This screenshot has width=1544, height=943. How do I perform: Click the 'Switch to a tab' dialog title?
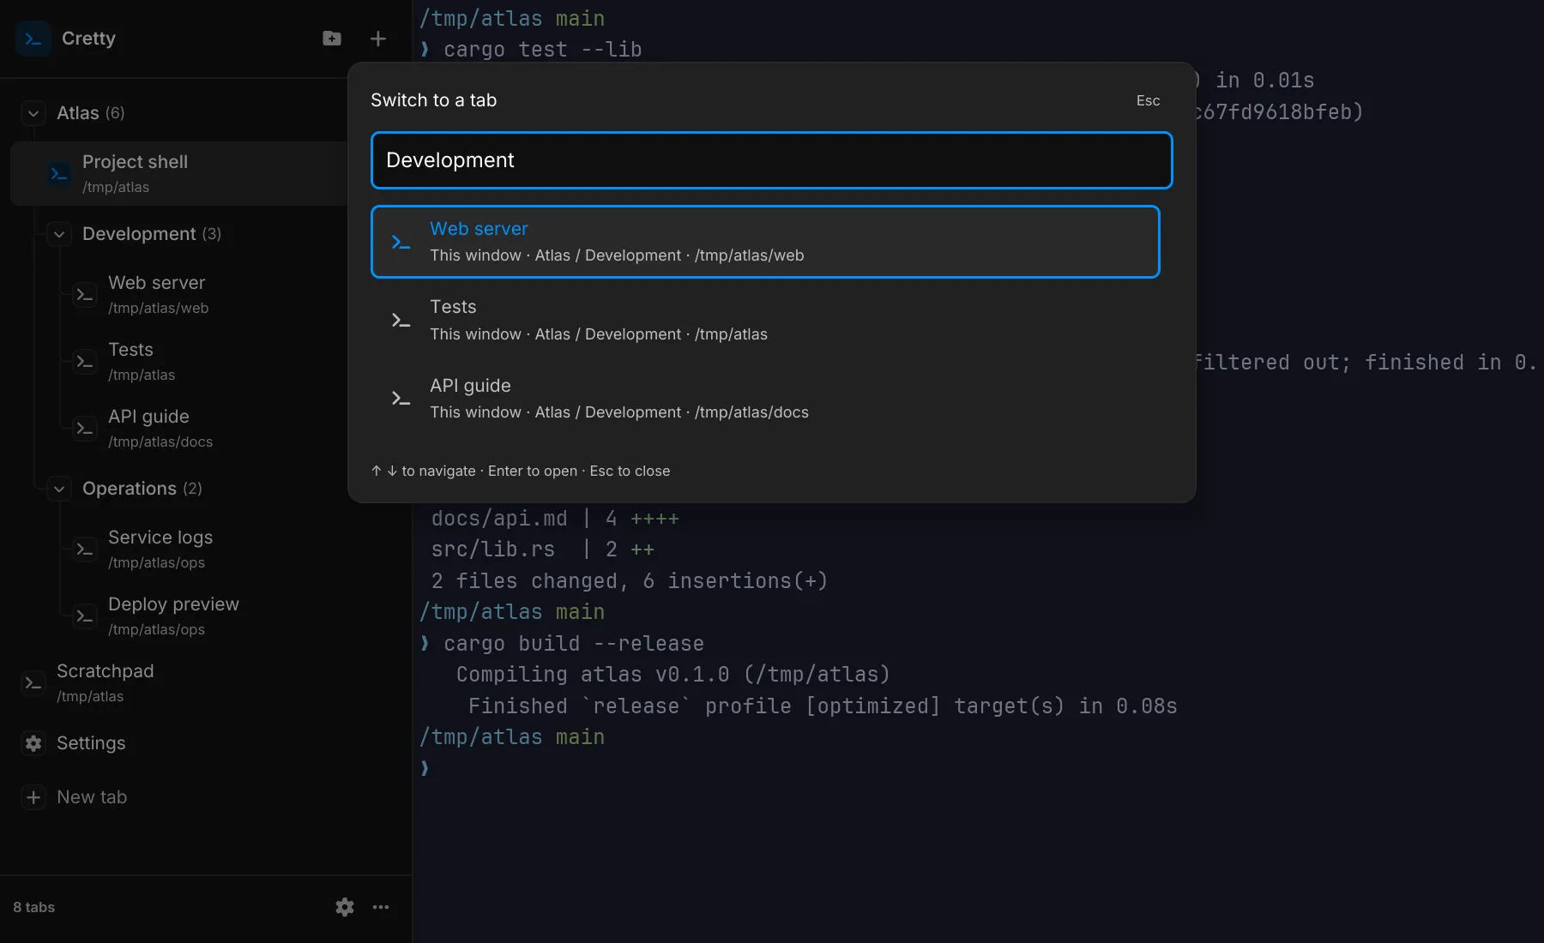pyautogui.click(x=434, y=100)
